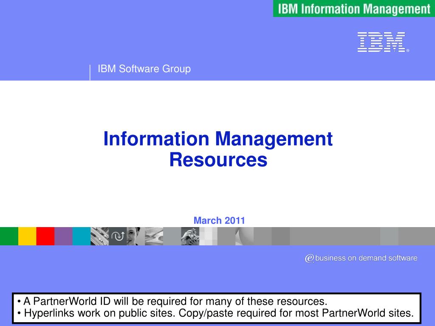The image size is (435, 326).
Task: Select the purple square in color strip
Action: 64,236
